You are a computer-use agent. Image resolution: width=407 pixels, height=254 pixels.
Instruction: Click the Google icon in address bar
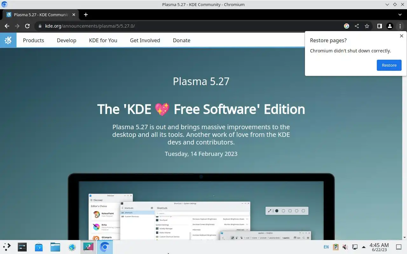pos(347,26)
